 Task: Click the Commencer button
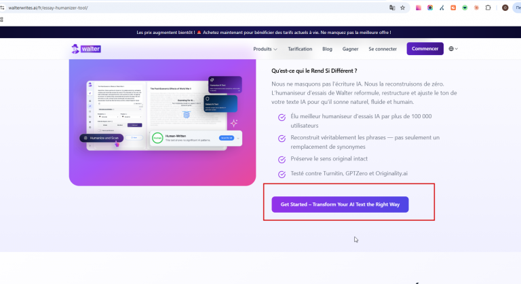[x=425, y=49]
